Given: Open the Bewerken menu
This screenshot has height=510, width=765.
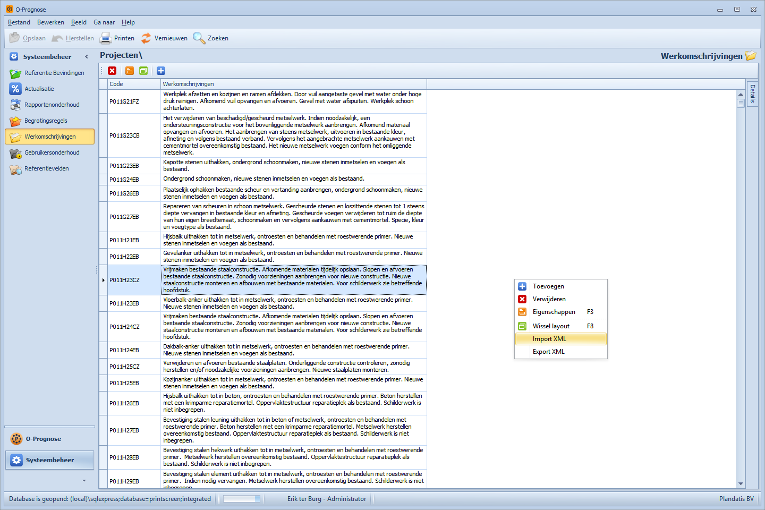Looking at the screenshot, I should coord(50,22).
